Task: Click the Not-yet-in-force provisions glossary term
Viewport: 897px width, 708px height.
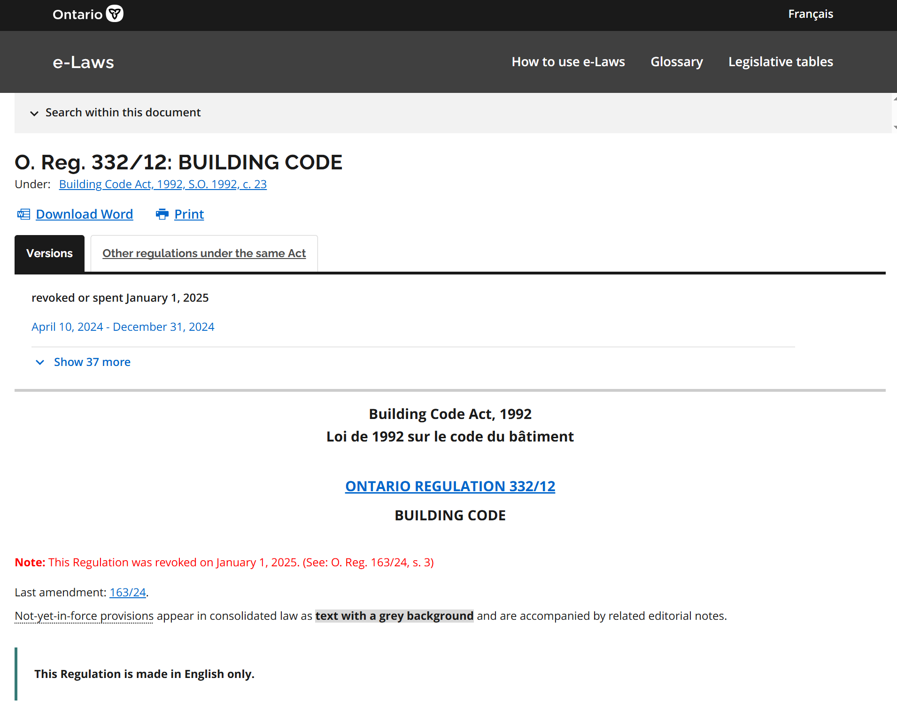Action: tap(84, 616)
